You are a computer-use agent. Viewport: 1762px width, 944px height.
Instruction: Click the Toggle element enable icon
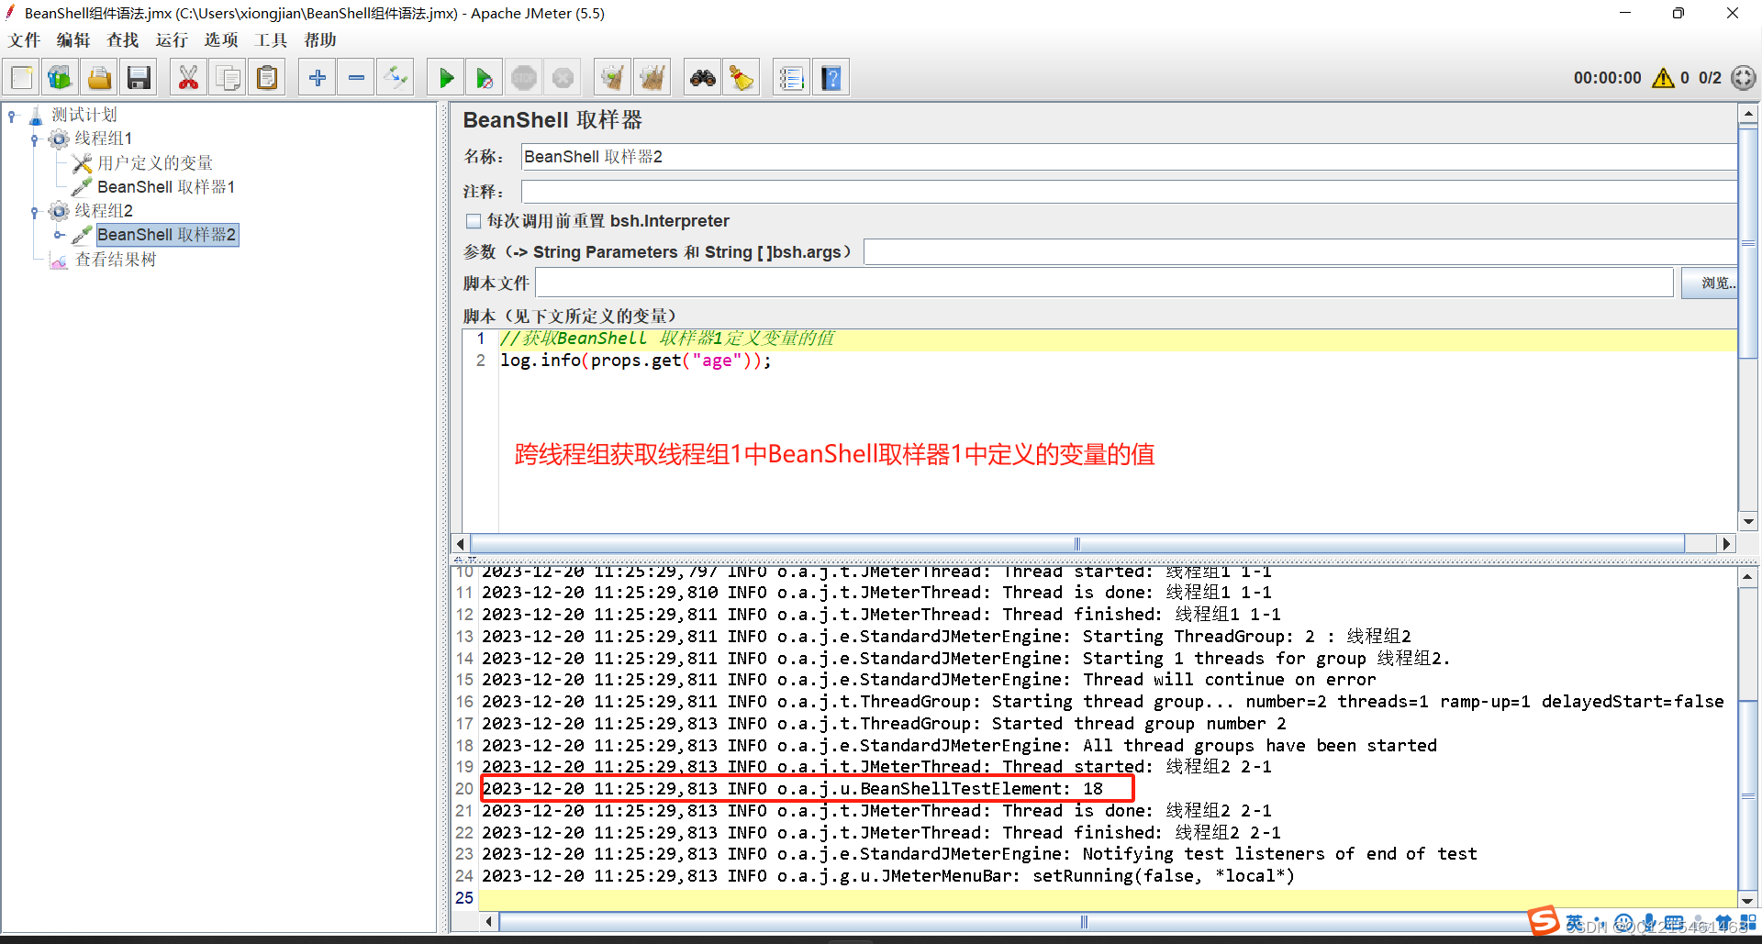396,78
